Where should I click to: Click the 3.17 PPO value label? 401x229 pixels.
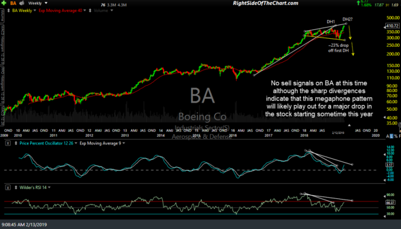tap(390, 165)
